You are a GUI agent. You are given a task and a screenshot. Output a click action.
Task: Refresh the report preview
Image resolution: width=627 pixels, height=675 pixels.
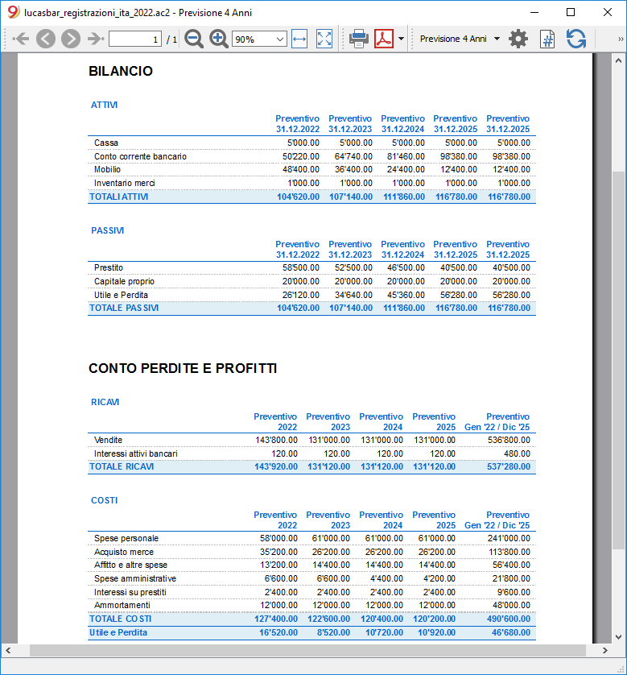point(576,39)
